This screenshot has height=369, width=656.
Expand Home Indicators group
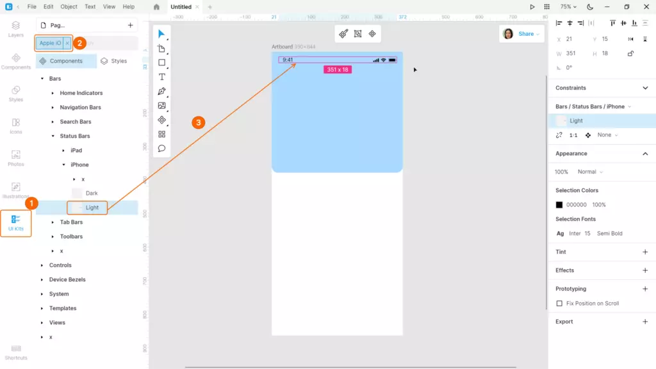click(53, 93)
